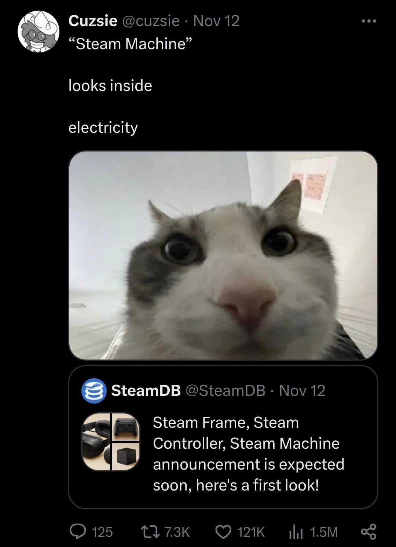Open the quoted tweet's product image thumbnail
This screenshot has width=396, height=547.
point(111,442)
